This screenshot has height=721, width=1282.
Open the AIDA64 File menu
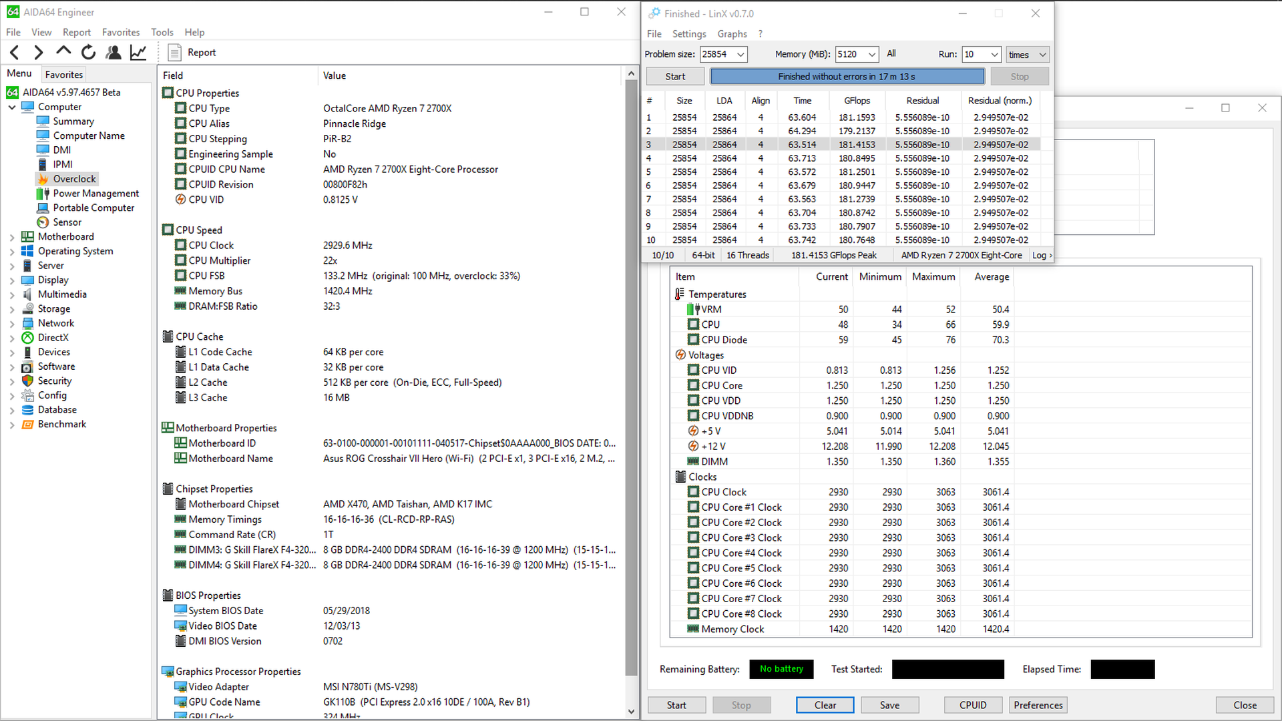13,32
